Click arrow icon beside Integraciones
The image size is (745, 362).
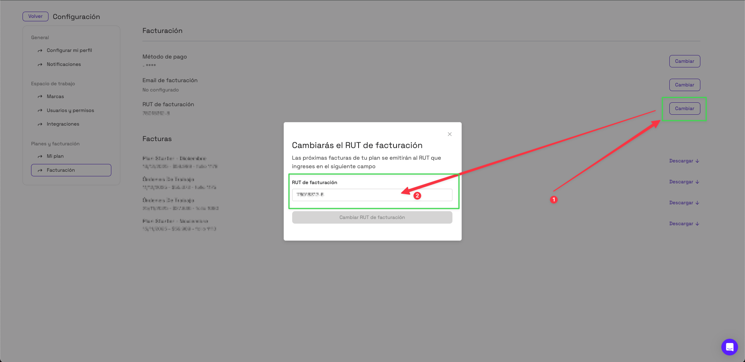(40, 124)
